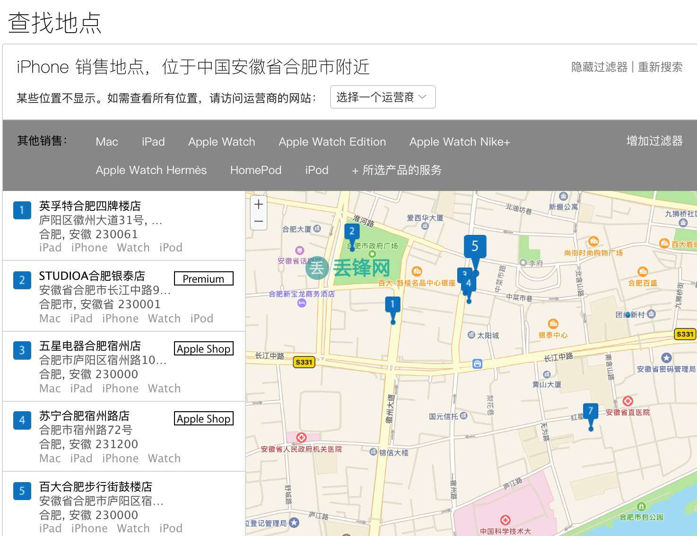The width and height of the screenshot is (697, 536).
Task: Open 百大合肥步行街鼓楼店 store result
Action: tap(96, 487)
